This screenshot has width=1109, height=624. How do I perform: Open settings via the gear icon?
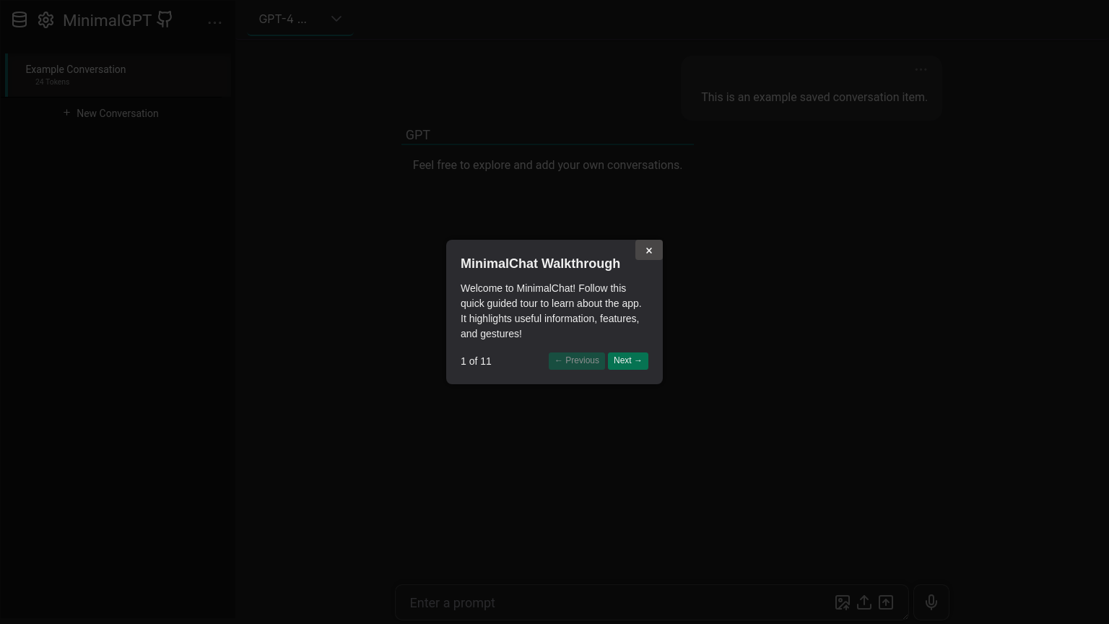(45, 20)
